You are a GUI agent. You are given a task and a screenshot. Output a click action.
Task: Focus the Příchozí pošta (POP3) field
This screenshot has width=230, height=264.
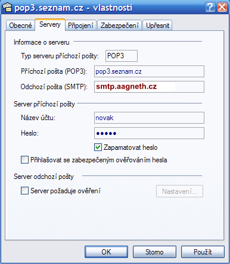point(149,71)
